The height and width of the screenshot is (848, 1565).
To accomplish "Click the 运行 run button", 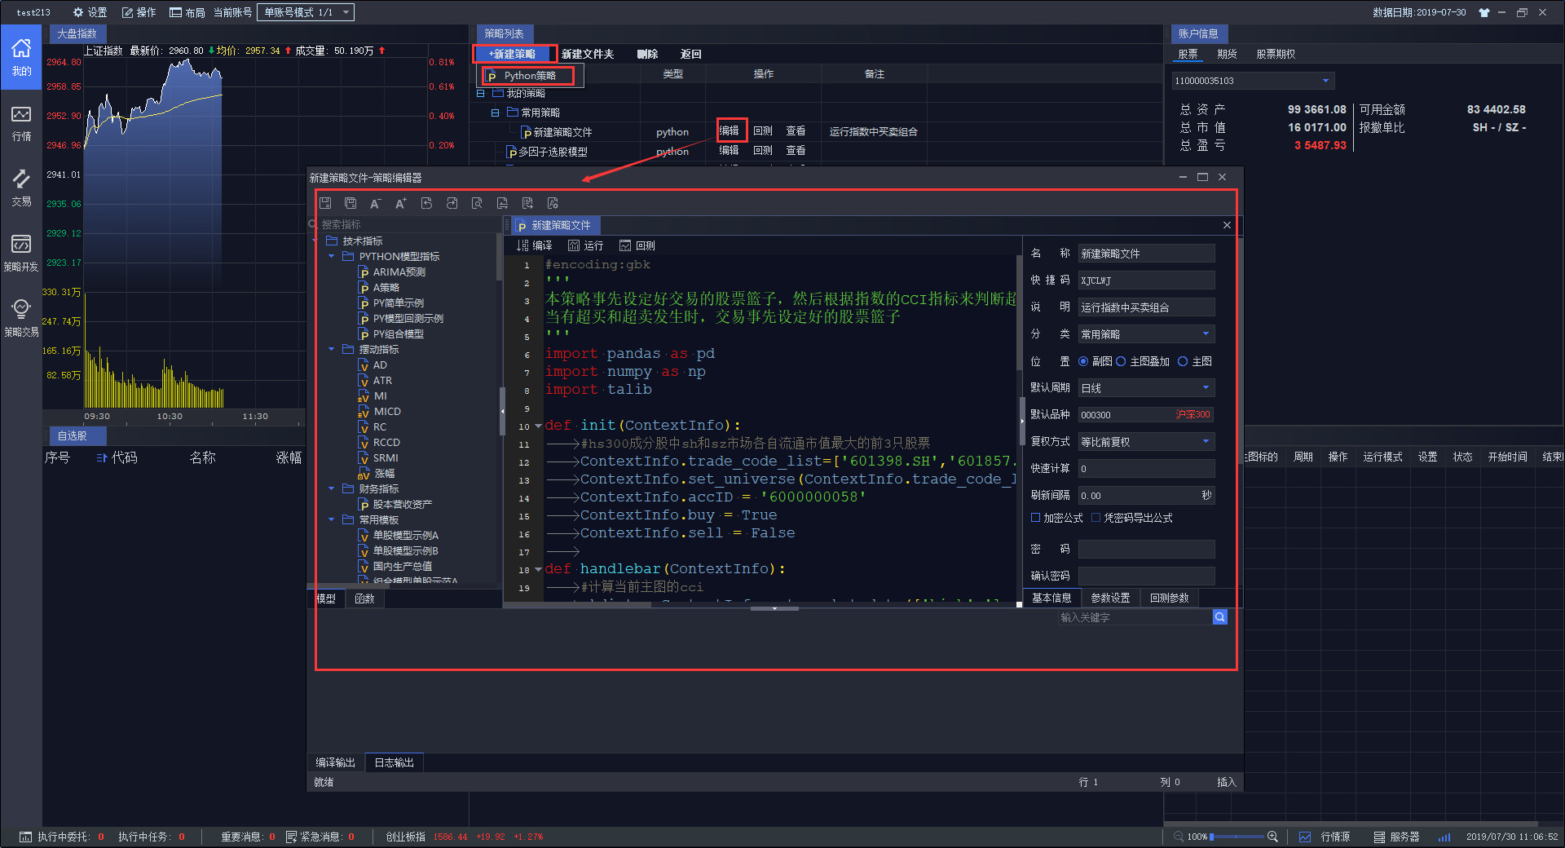I will pyautogui.click(x=585, y=245).
